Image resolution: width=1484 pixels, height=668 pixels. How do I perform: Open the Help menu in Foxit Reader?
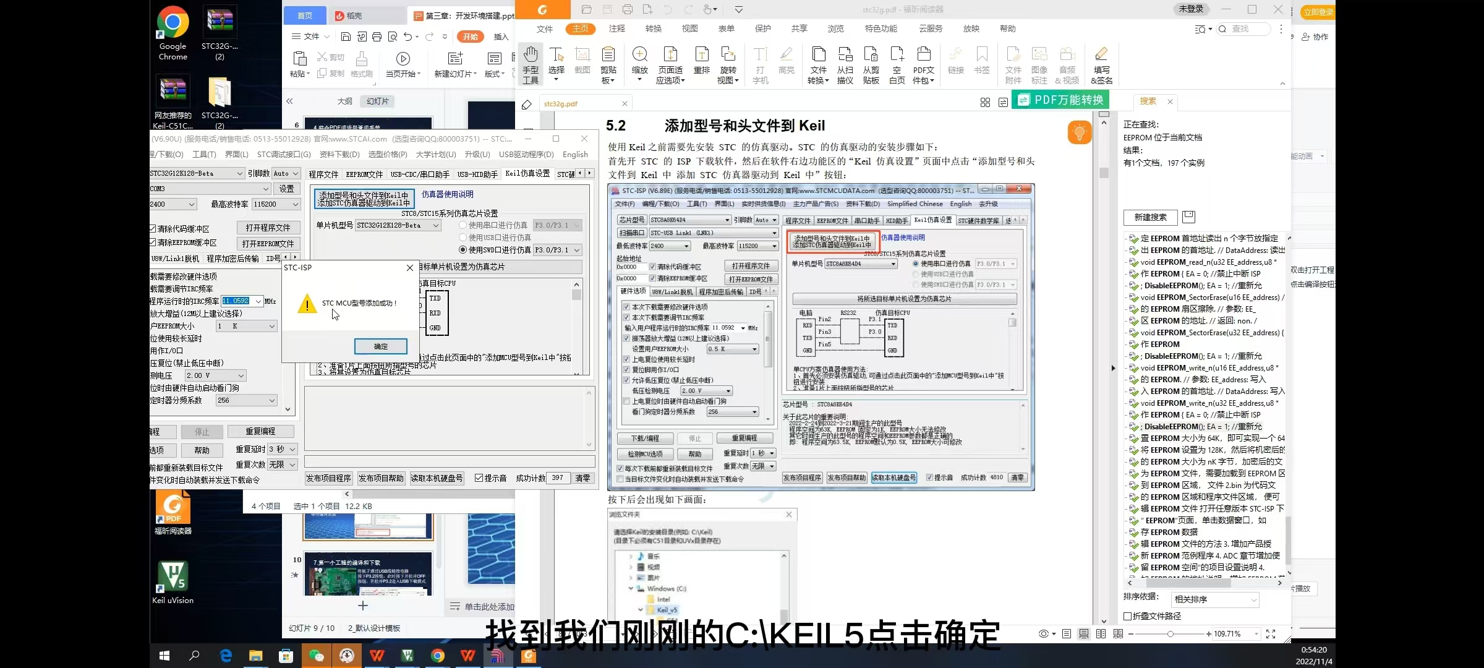[1007, 28]
